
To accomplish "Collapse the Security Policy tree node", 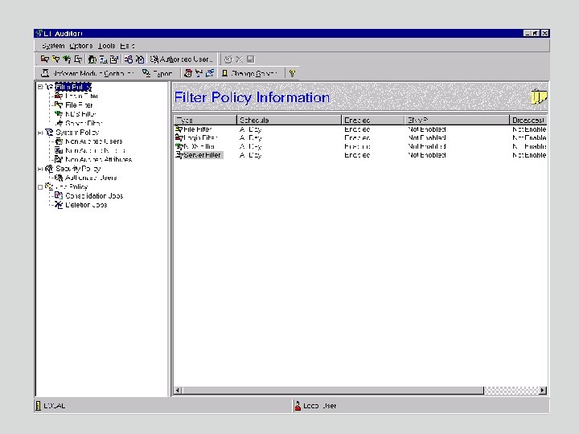I will coord(39,169).
